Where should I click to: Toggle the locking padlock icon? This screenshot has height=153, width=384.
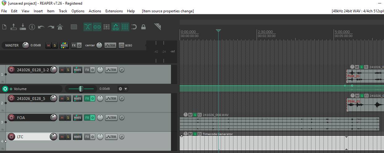click(143, 27)
